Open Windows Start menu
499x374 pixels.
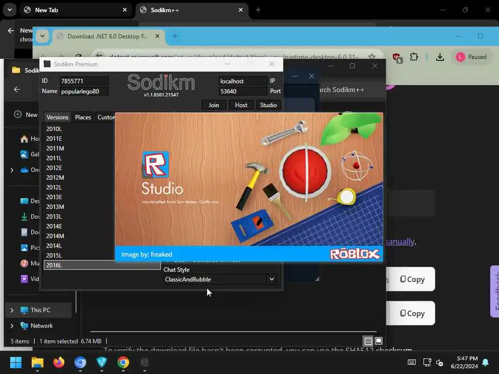pyautogui.click(x=16, y=362)
